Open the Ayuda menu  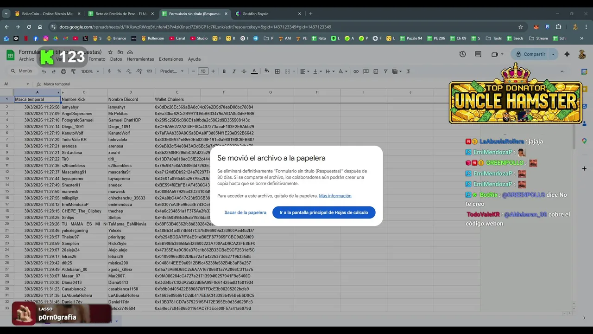click(194, 59)
